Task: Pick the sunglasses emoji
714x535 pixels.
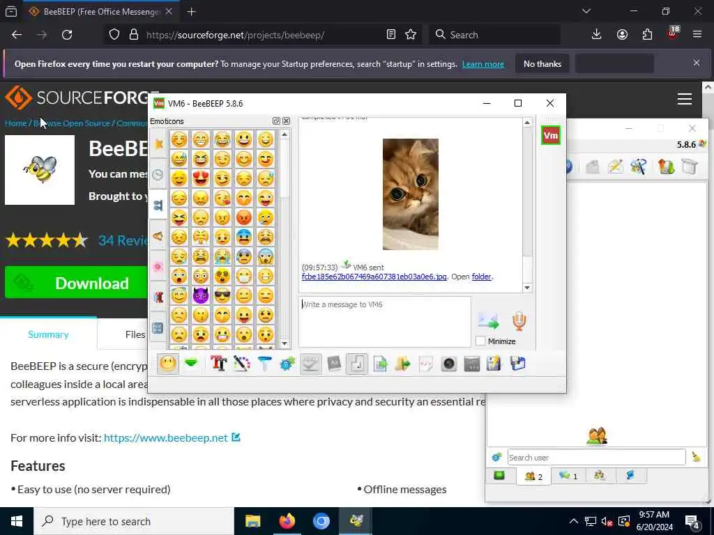Action: coord(222,295)
